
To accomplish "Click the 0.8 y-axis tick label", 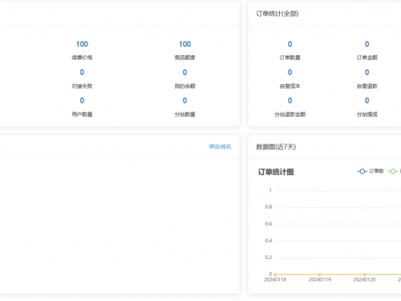I will (268, 207).
